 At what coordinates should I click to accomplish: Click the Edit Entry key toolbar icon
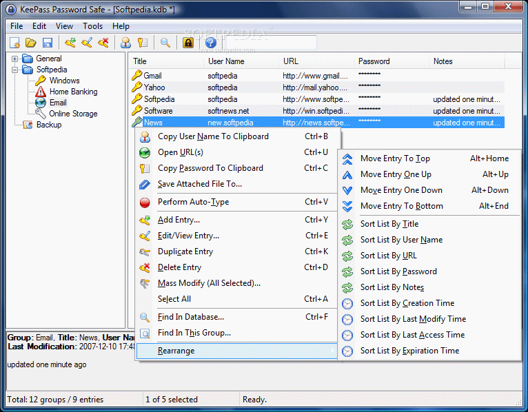tap(87, 43)
